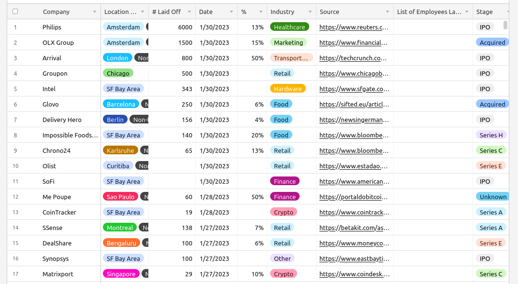This screenshot has width=518, height=284.
Task: Click the Matrixport company name
Action: (x=58, y=274)
